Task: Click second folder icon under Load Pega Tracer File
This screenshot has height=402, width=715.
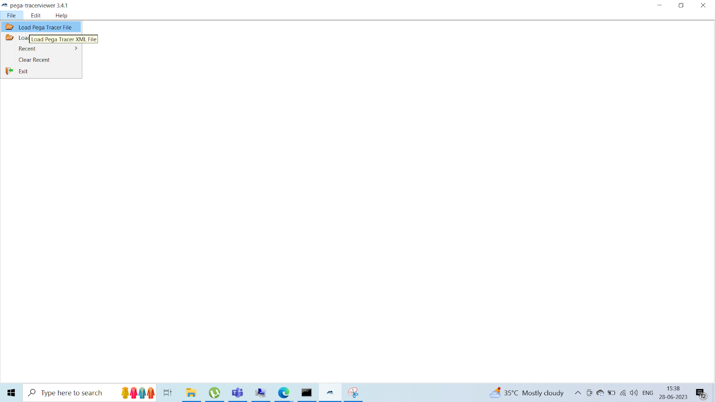Action: click(x=9, y=38)
